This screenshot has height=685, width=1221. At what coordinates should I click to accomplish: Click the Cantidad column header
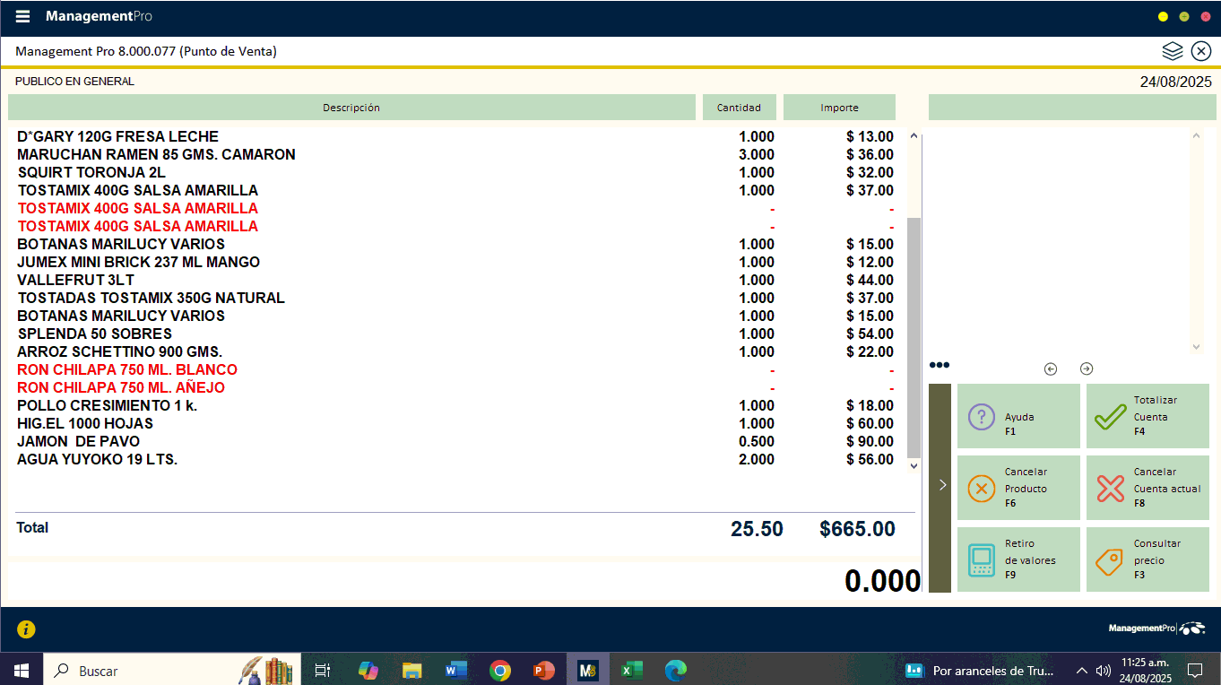(x=739, y=108)
